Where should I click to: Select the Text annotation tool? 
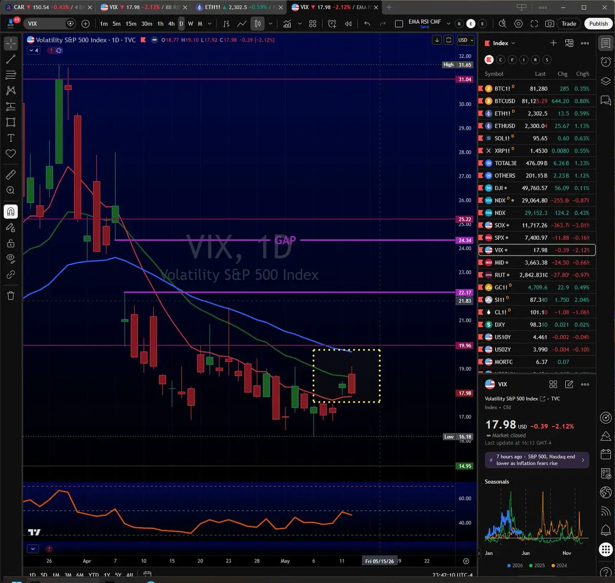(x=11, y=138)
